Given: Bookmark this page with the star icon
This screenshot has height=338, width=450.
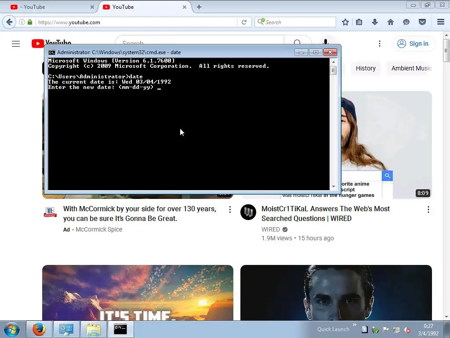Looking at the screenshot, I should coord(345,22).
